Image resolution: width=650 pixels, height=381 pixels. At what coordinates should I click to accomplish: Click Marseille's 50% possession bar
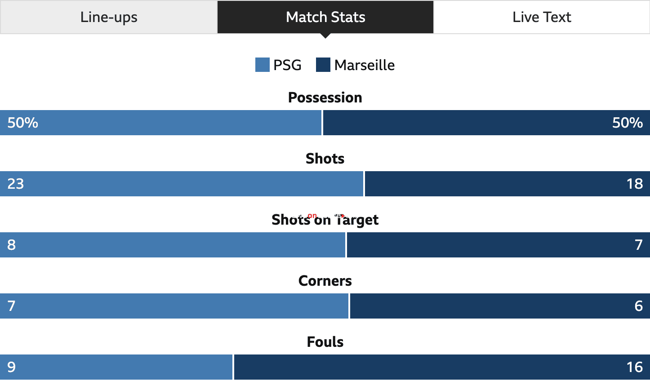pyautogui.click(x=486, y=123)
